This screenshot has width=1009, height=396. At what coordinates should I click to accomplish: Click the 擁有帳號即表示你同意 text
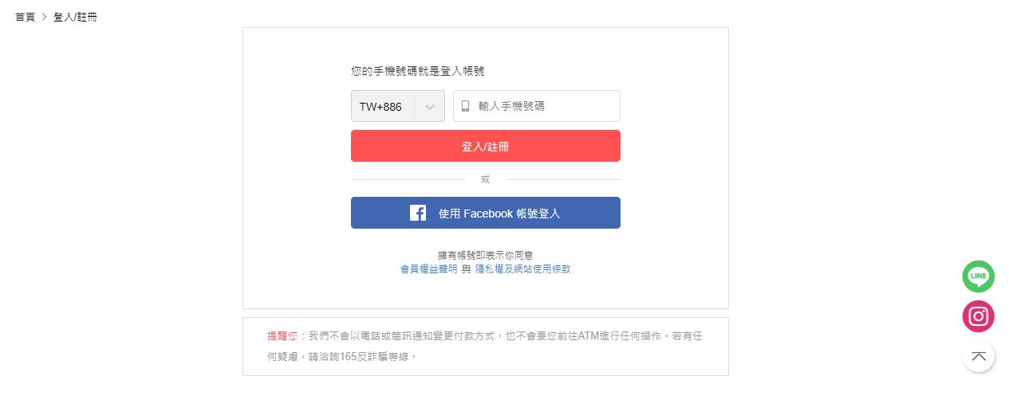485,255
